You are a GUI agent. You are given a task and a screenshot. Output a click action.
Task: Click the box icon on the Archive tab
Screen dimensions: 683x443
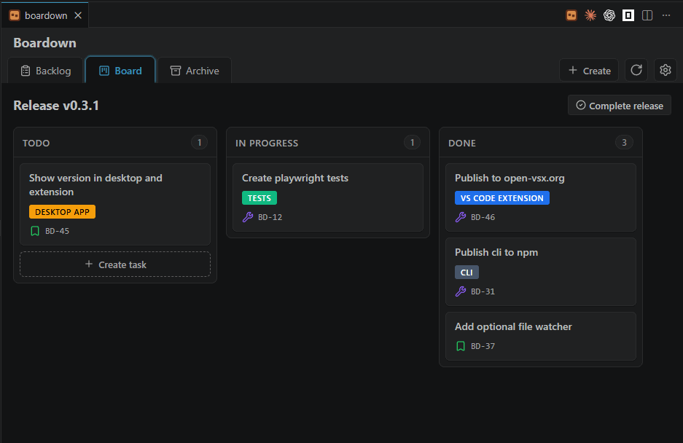176,71
